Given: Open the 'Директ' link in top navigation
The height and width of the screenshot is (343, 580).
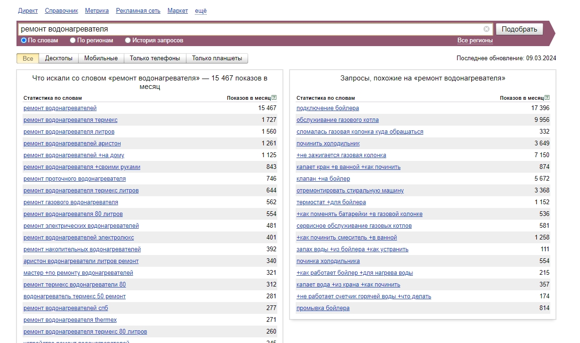Looking at the screenshot, I should coord(28,11).
